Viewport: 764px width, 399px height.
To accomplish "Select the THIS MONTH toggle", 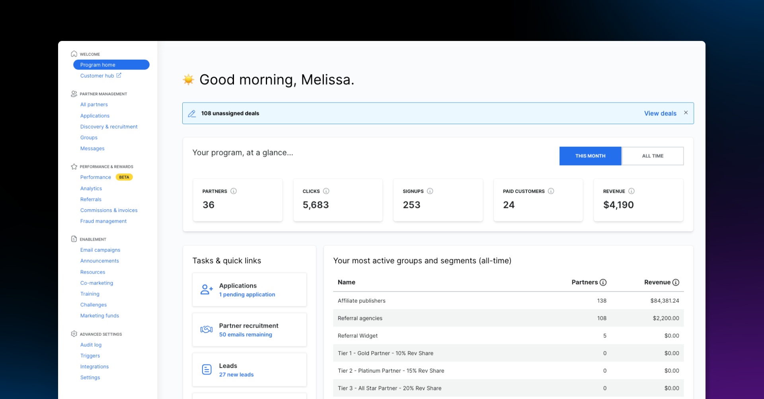I will click(x=590, y=156).
